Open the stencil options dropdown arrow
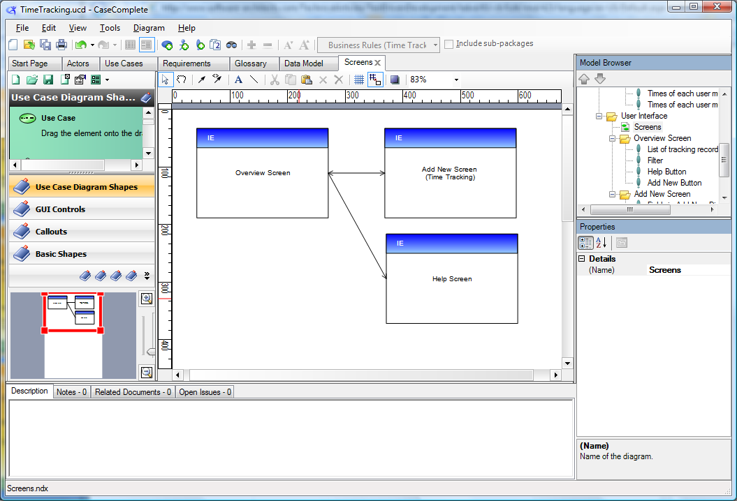This screenshot has height=501, width=737. (107, 80)
